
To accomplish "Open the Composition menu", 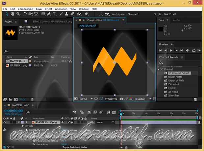I will 25,9.
